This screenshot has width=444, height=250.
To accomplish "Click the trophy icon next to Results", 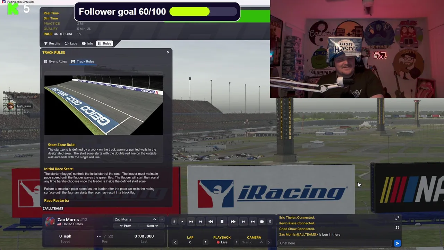I will coord(45,43).
